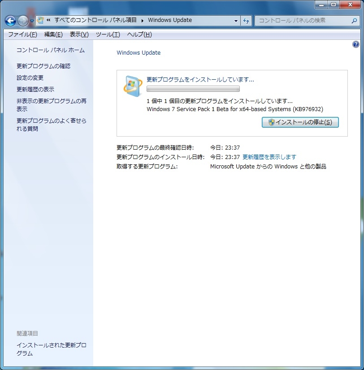This screenshot has width=364, height=370.
Task: Open the 表示(V) menu
Action: click(x=79, y=34)
